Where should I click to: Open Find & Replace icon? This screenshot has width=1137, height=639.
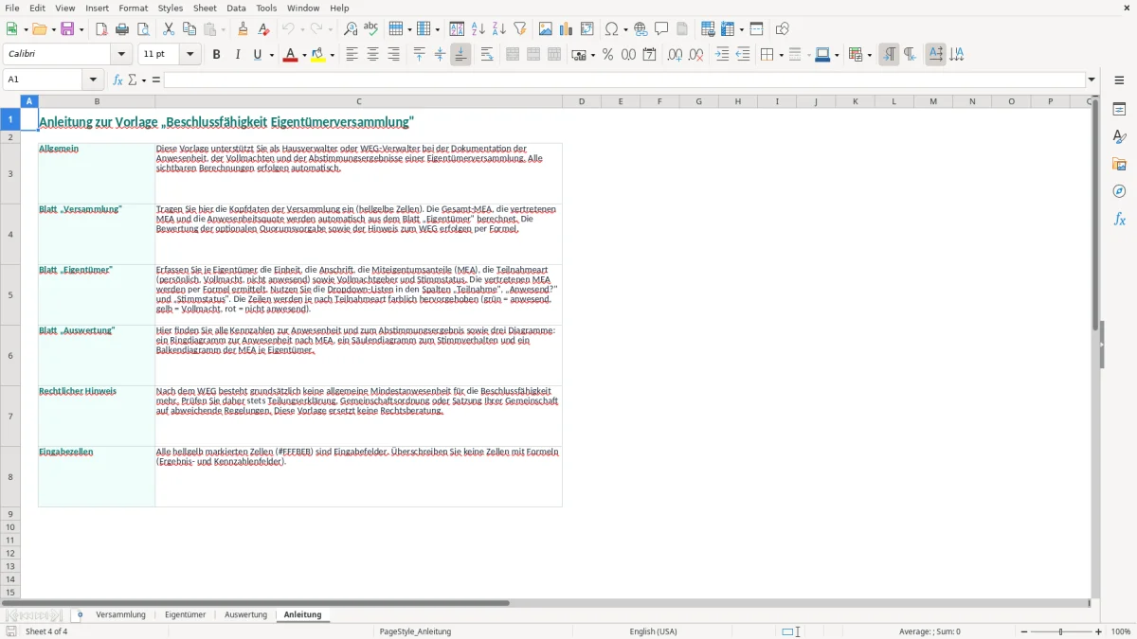(351, 29)
